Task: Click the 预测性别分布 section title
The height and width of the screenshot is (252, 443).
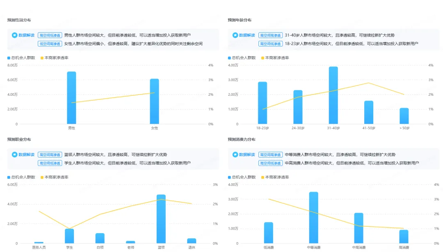Action: click(x=19, y=20)
